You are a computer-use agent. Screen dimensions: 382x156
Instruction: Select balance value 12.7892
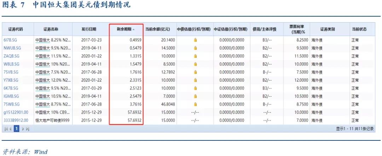(x=168, y=72)
